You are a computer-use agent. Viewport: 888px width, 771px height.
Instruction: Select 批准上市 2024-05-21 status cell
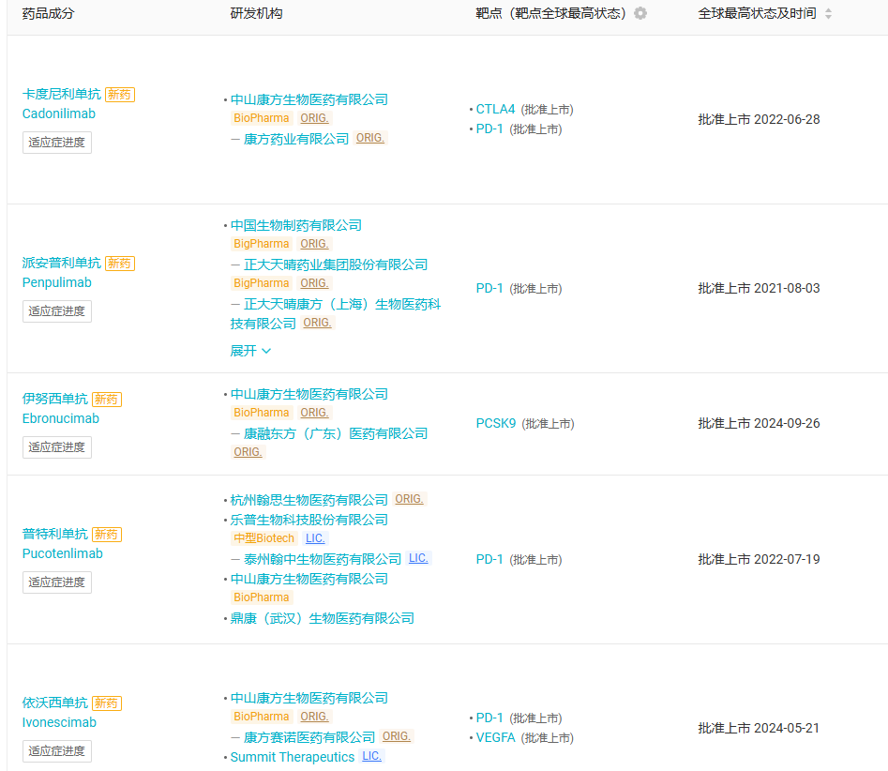(759, 728)
